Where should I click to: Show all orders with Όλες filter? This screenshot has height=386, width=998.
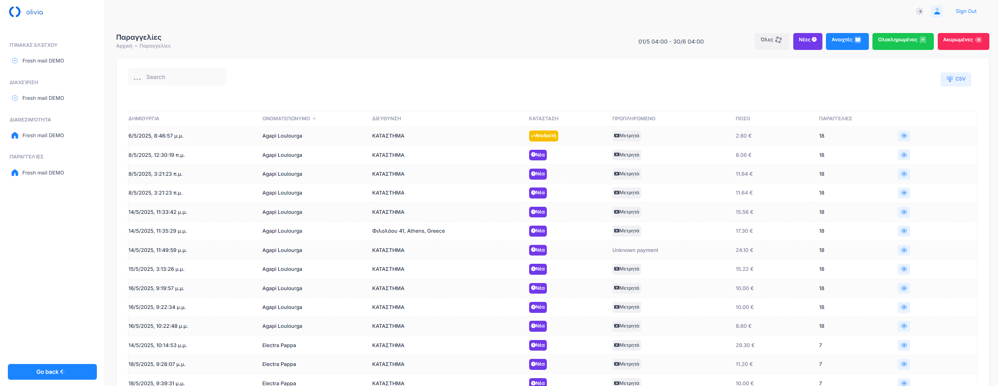click(771, 41)
